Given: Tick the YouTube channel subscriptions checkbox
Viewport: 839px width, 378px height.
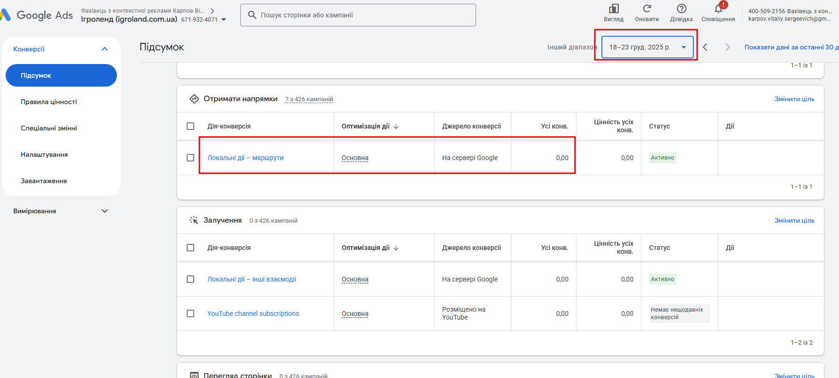Looking at the screenshot, I should click(190, 314).
